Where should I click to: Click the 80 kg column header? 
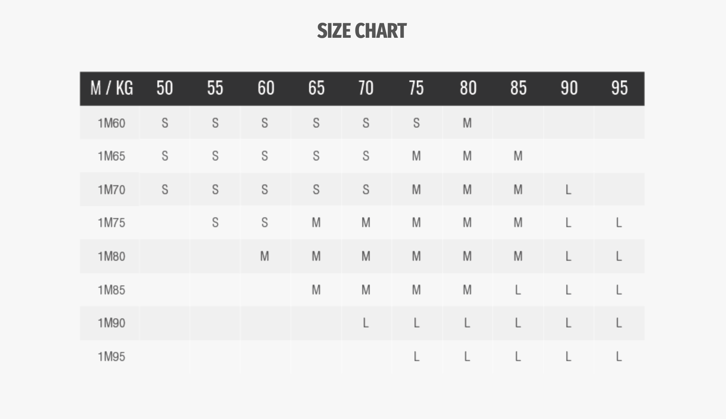point(468,88)
